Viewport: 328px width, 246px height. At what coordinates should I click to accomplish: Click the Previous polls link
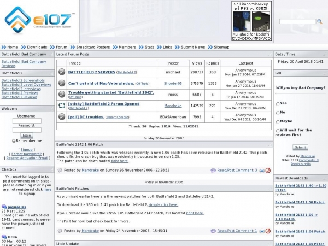300,164
